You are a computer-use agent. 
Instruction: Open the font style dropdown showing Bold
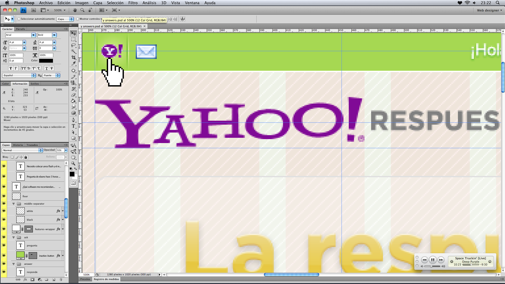pos(54,35)
